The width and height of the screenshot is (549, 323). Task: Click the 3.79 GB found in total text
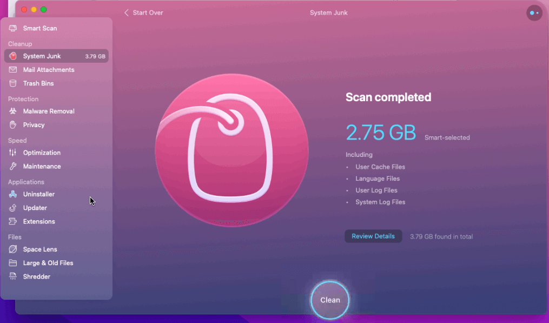(x=441, y=236)
